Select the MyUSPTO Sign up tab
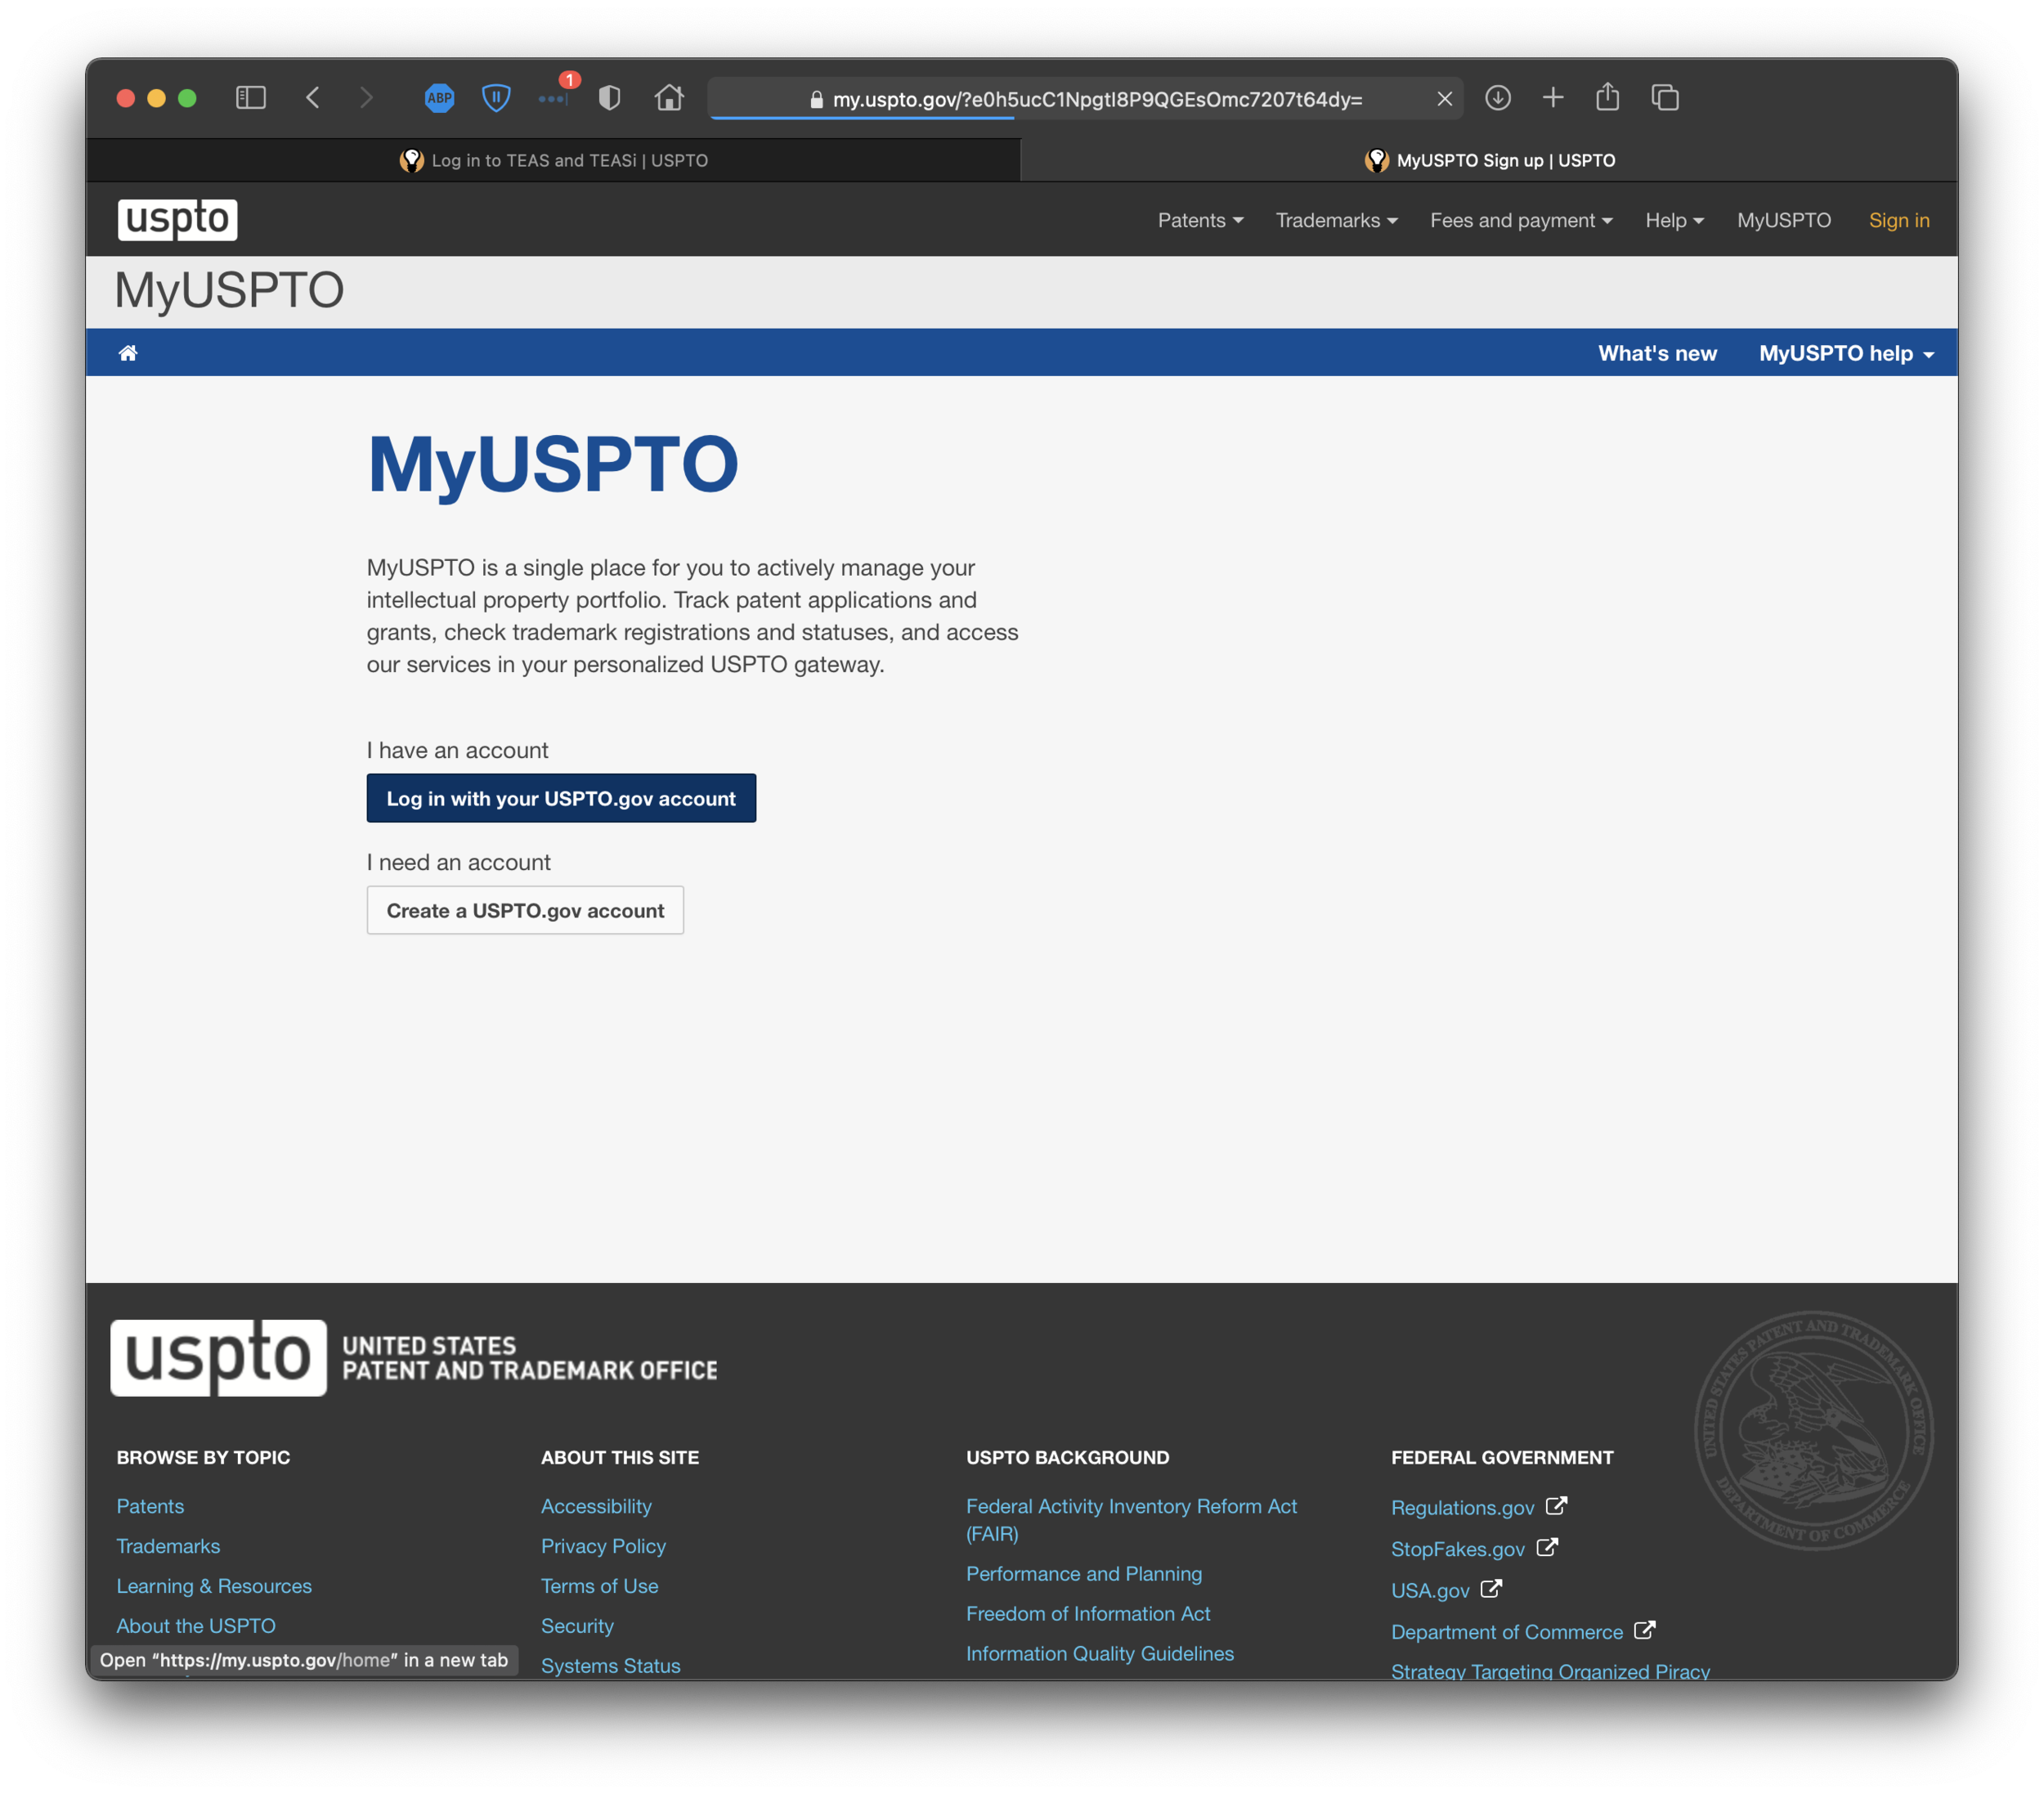 [1489, 160]
